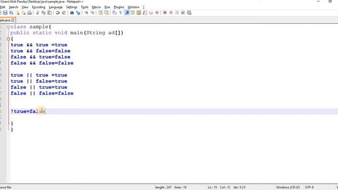Image resolution: width=338 pixels, height=190 pixels.
Task: Open Find dialog via binoculars icon
Action: [72, 13]
